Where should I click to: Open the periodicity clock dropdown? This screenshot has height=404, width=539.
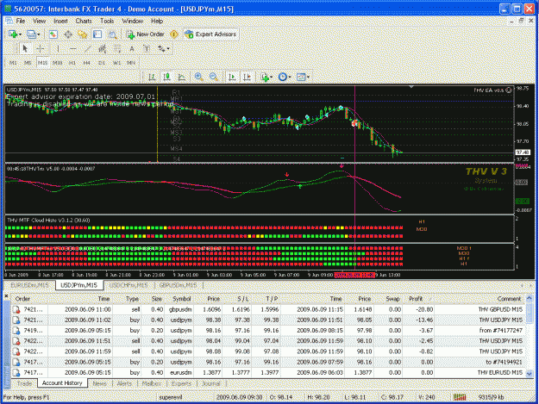285,77
